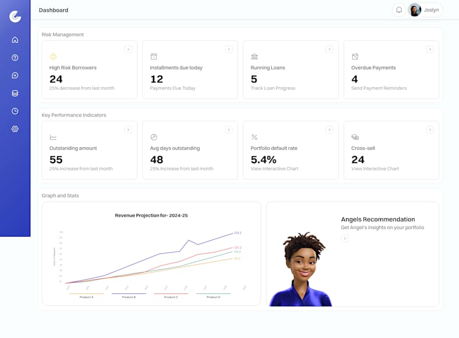Viewport: 459px width, 338px height.
Task: Click the Key Performance Indicators heading
Action: 74,115
